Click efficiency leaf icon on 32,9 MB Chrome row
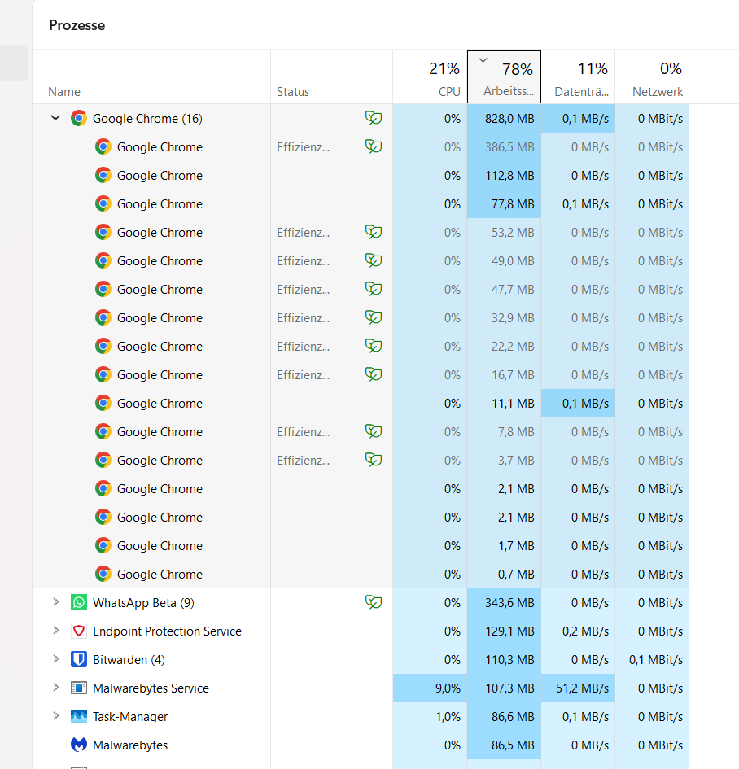 coord(374,317)
